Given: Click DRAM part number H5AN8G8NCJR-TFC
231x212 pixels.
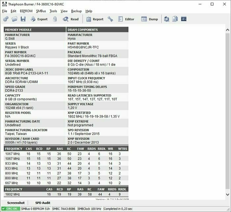Looking at the screenshot, I should [x=83, y=47].
